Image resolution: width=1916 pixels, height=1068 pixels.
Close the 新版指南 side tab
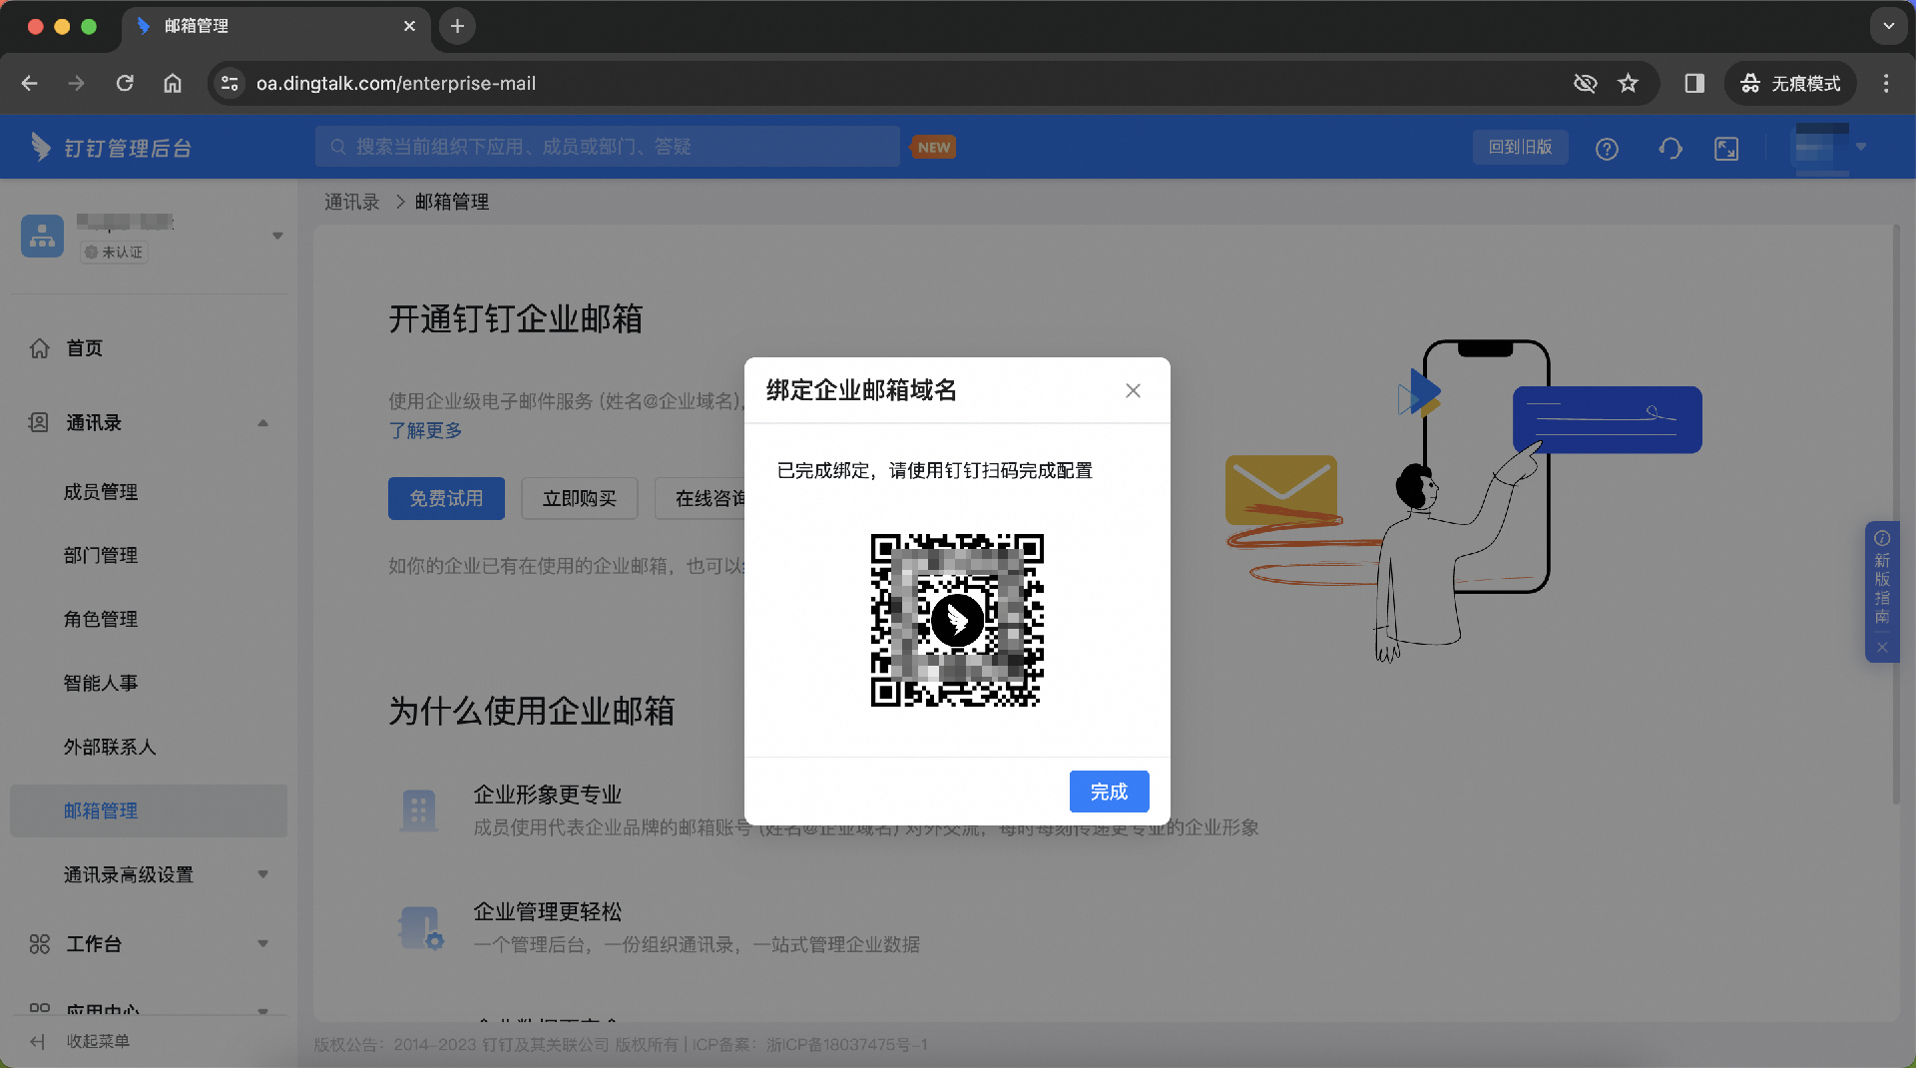(1882, 648)
